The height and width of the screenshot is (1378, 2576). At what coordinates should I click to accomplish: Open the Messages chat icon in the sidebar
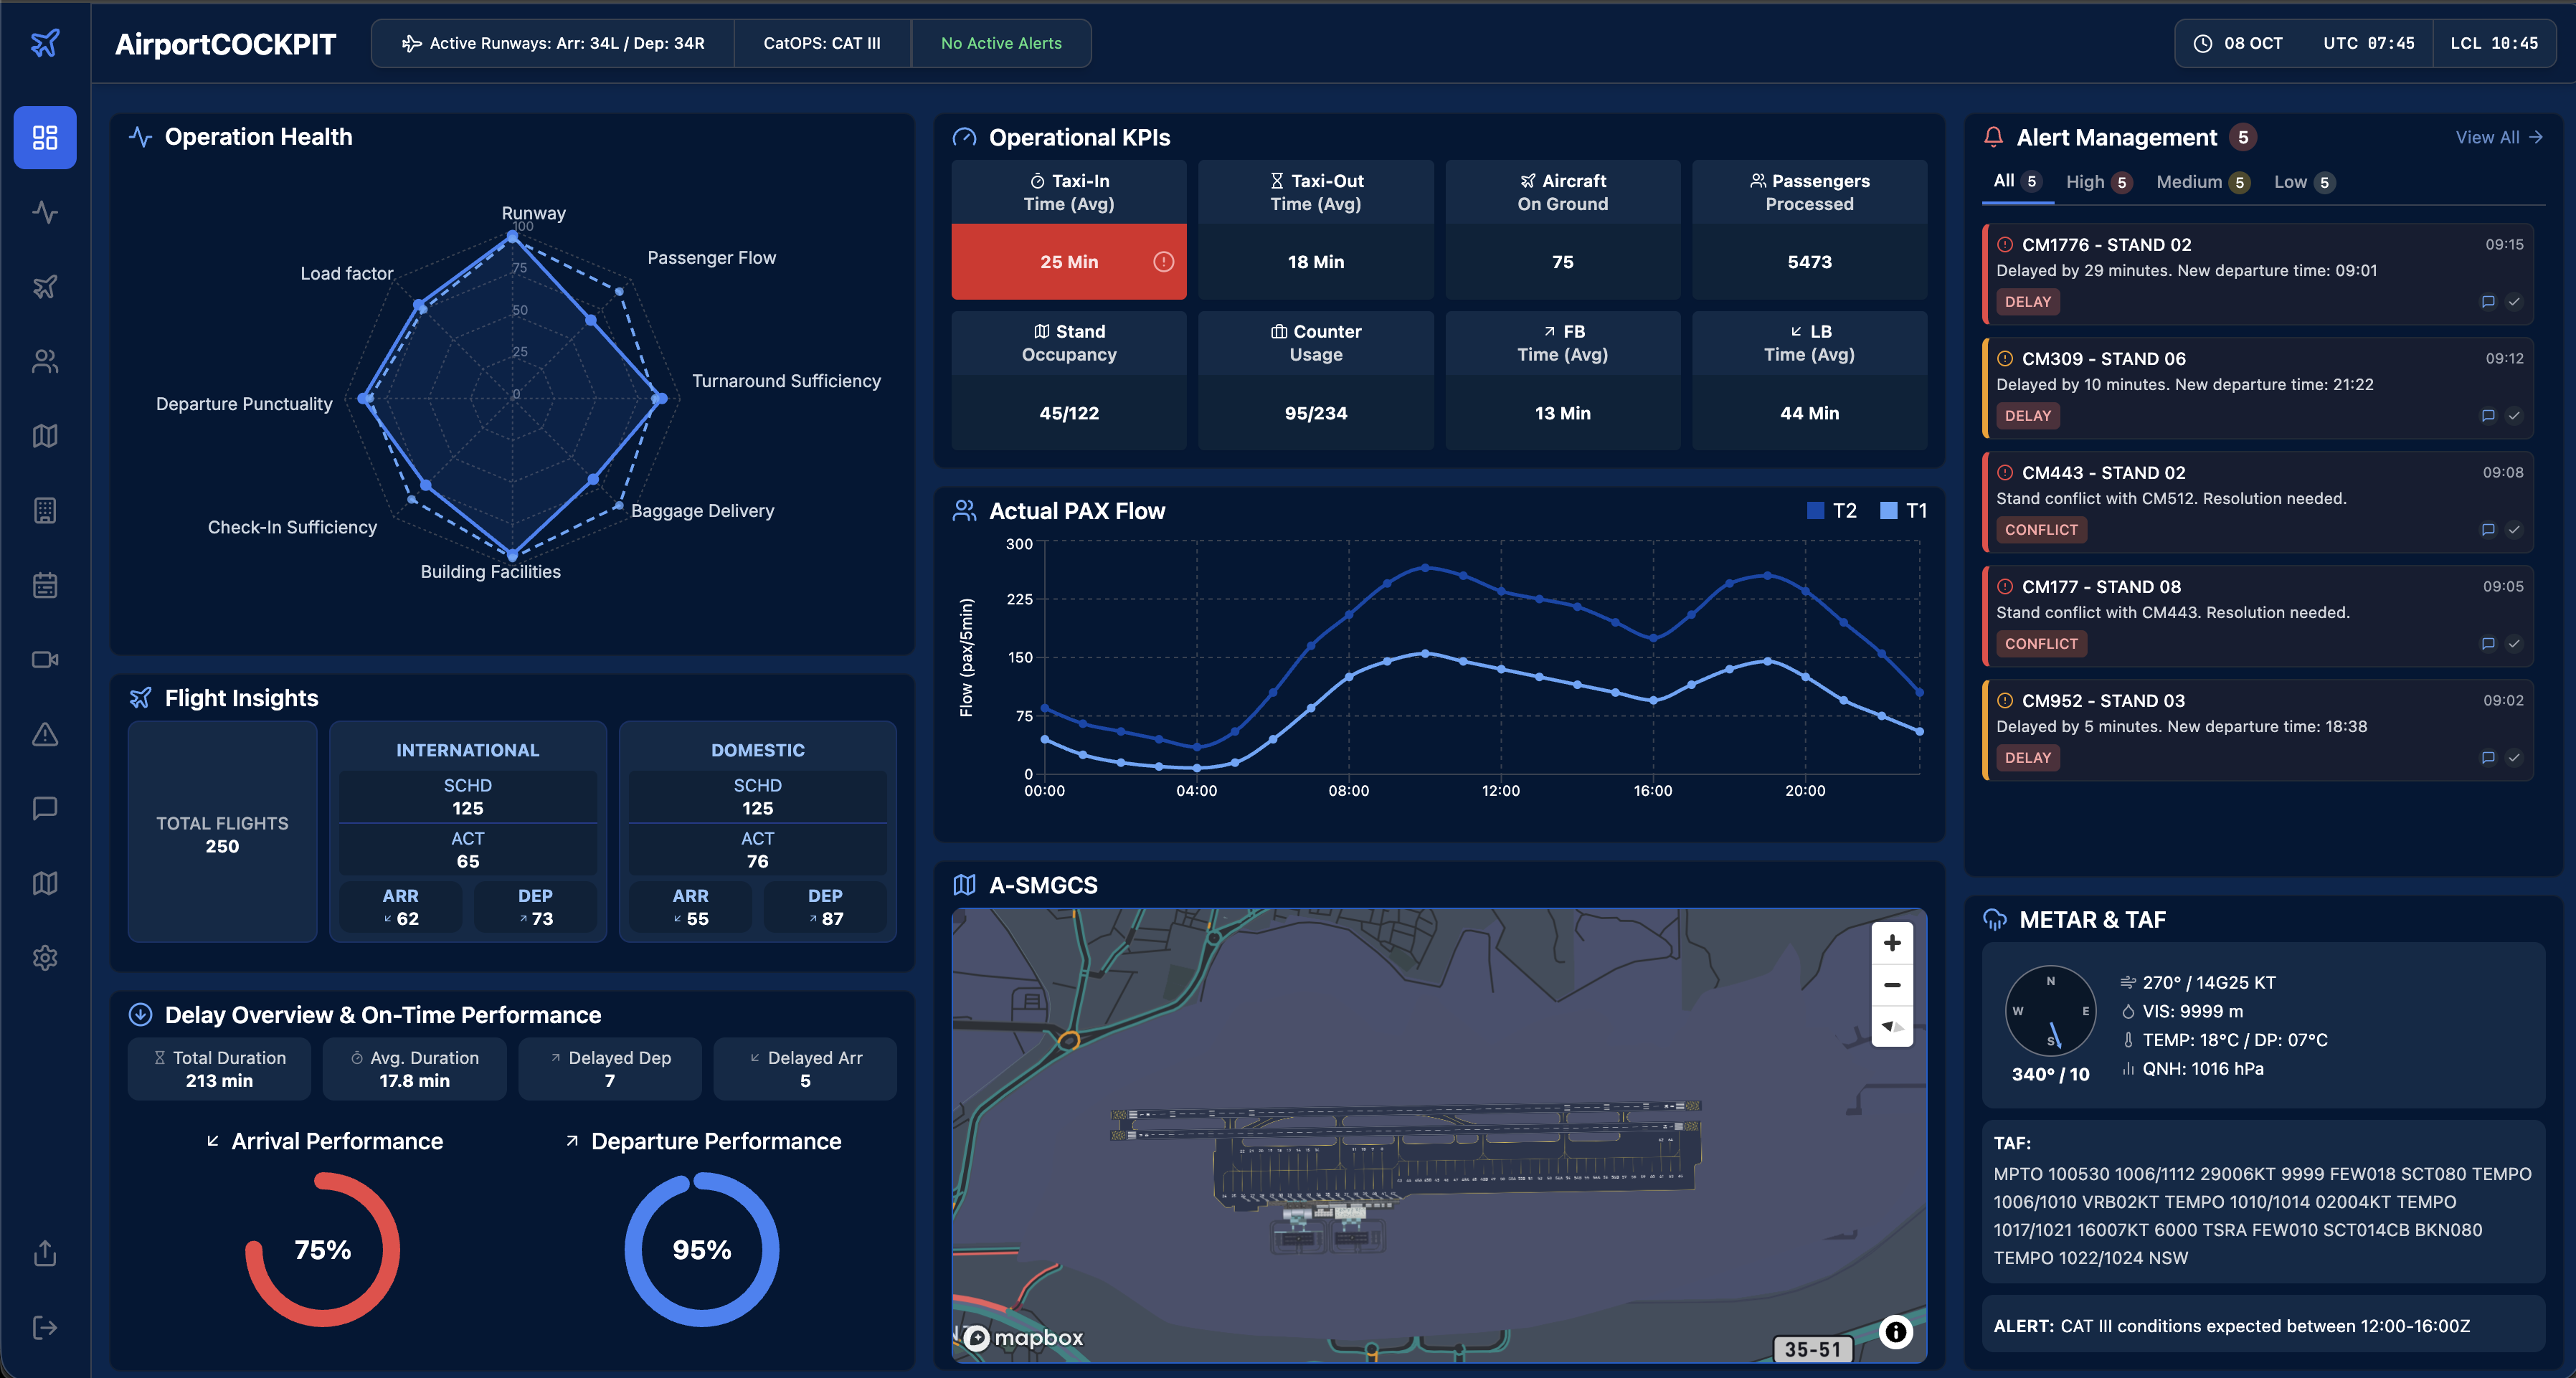coord(45,808)
